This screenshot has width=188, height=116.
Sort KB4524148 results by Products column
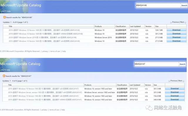tap(98, 26)
